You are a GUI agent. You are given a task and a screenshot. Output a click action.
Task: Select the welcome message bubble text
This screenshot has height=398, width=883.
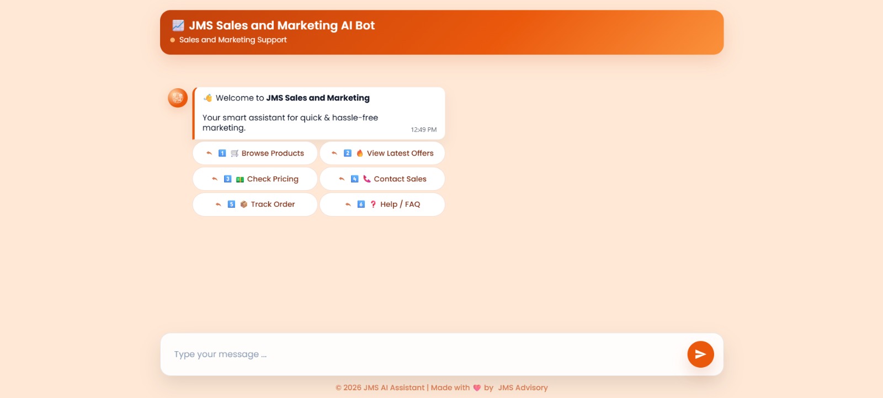coord(290,122)
